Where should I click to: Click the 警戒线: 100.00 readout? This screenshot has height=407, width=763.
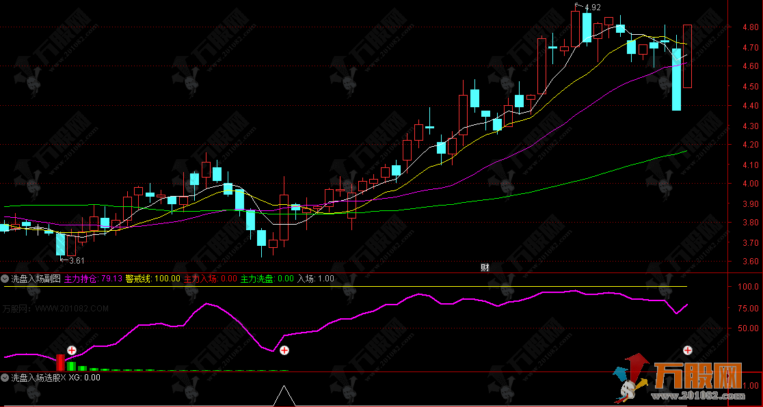click(152, 279)
